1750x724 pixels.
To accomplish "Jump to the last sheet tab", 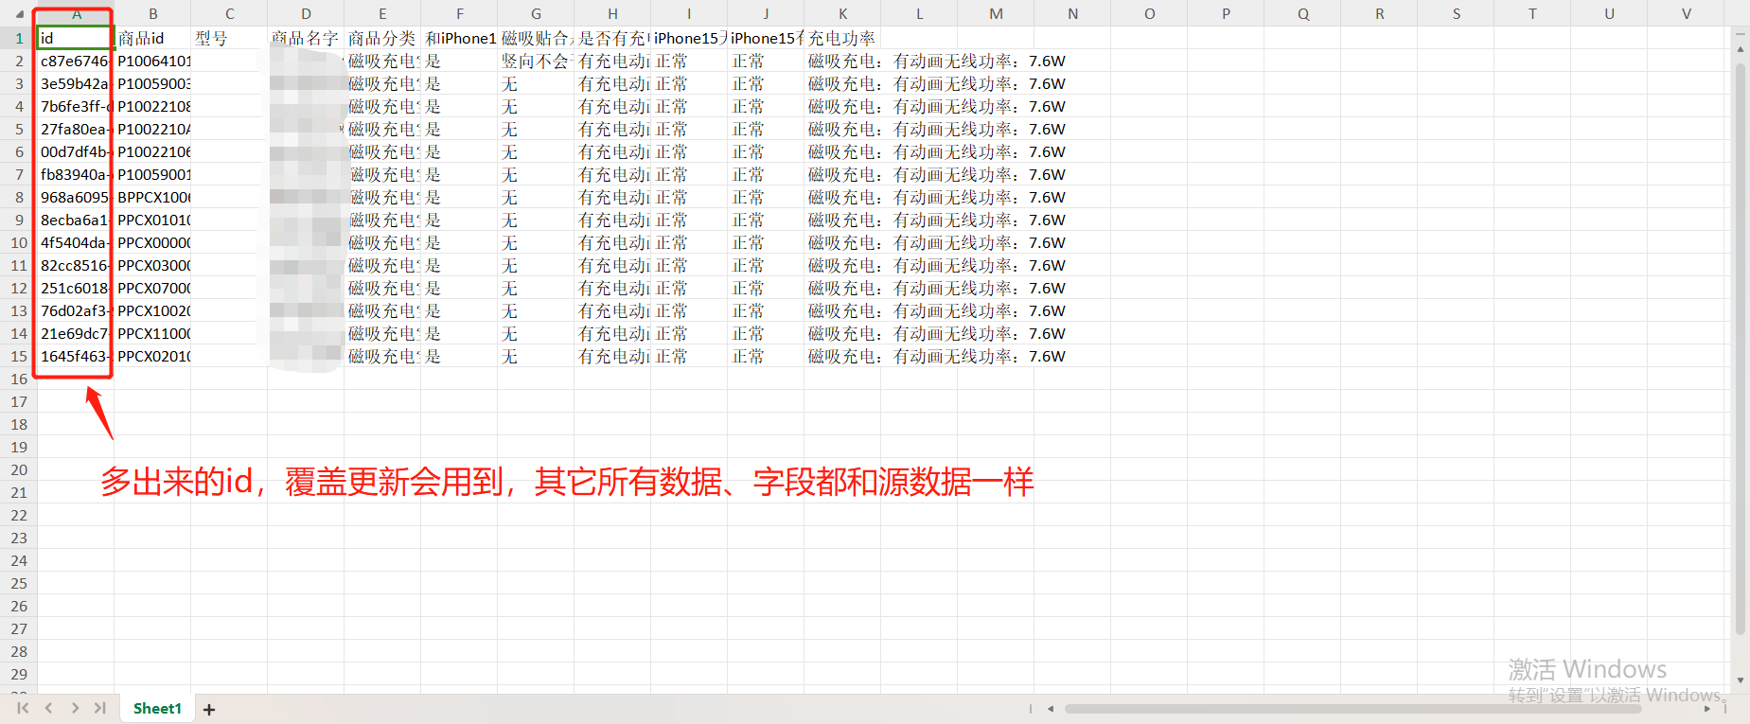I will click(x=99, y=708).
